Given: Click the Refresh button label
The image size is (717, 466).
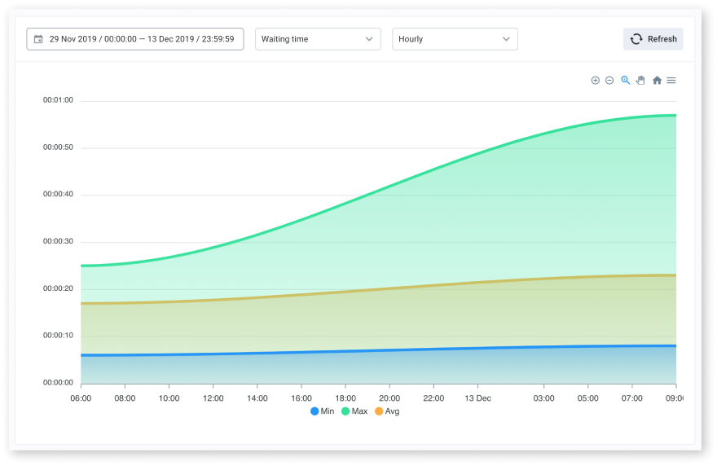Looking at the screenshot, I should pos(662,39).
